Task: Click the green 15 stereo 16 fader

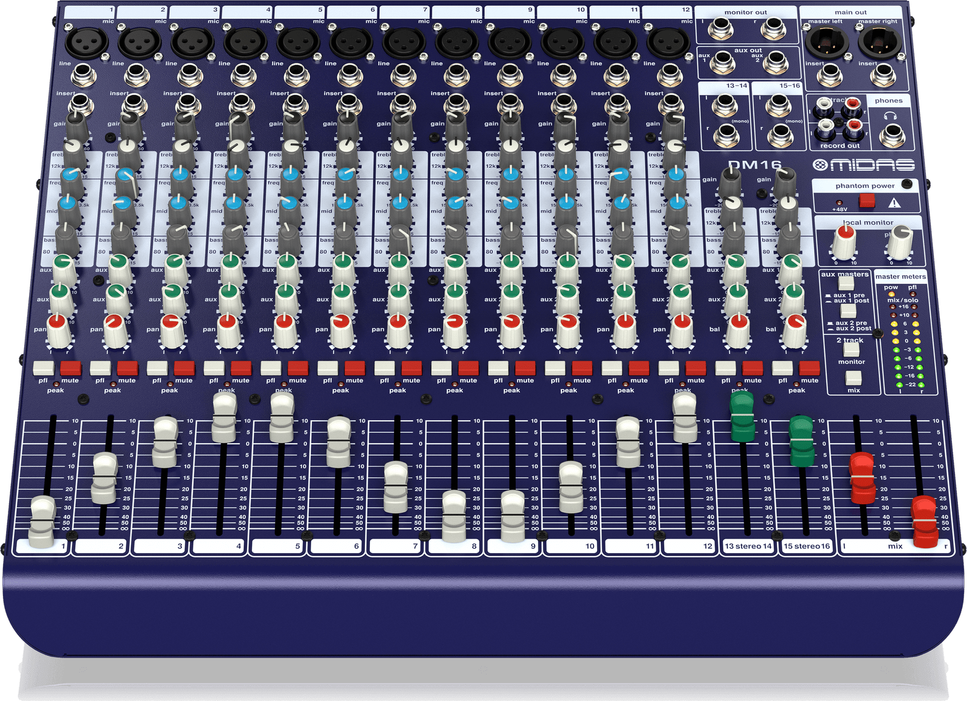Action: tap(801, 441)
